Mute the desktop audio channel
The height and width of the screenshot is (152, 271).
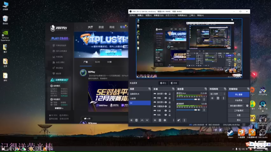pos(199,110)
